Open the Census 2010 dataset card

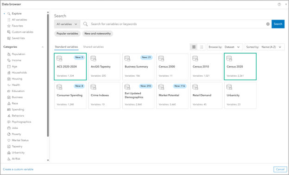(x=207, y=67)
